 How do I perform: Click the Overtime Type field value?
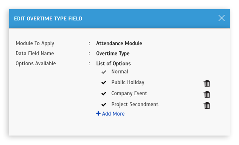click(x=113, y=54)
